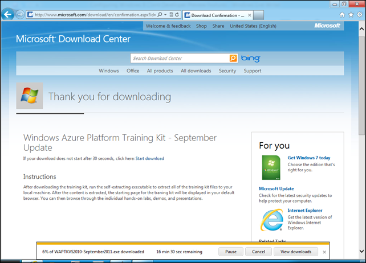366x263 pixels.
Task: Open Favorites star icon
Action: coord(351,15)
